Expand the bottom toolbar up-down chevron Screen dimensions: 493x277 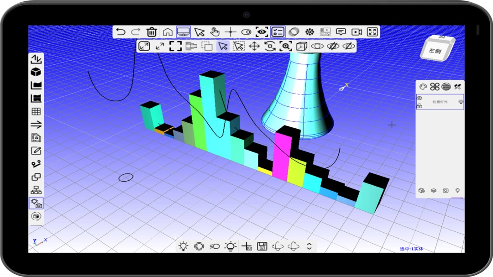(309, 246)
